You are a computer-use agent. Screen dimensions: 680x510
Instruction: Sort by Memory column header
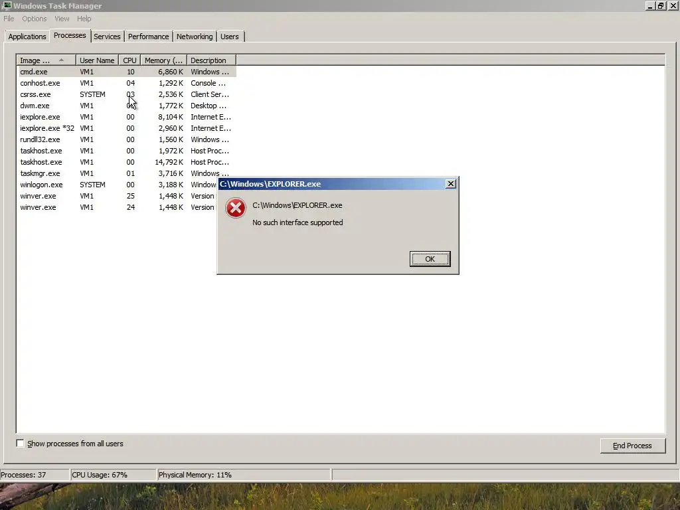[163, 60]
